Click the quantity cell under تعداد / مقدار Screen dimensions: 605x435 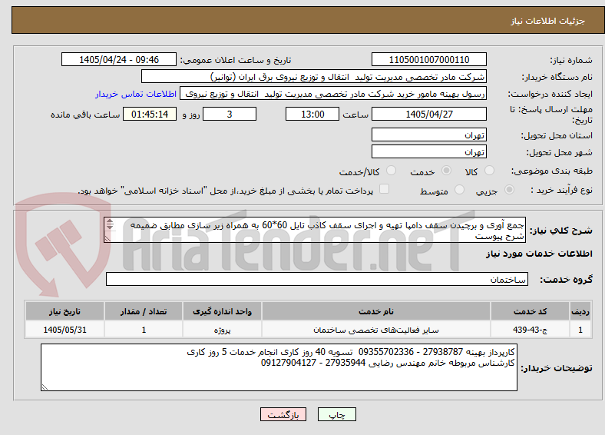(x=144, y=330)
